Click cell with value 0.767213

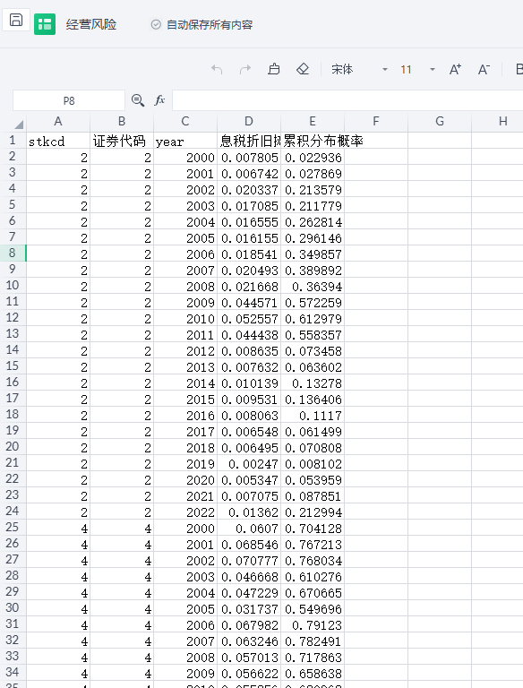[x=313, y=544]
